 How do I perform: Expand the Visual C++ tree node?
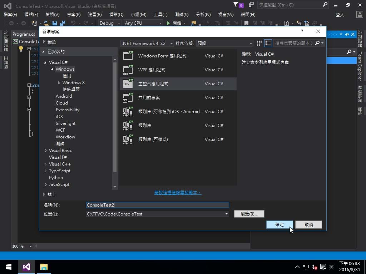tap(45, 164)
